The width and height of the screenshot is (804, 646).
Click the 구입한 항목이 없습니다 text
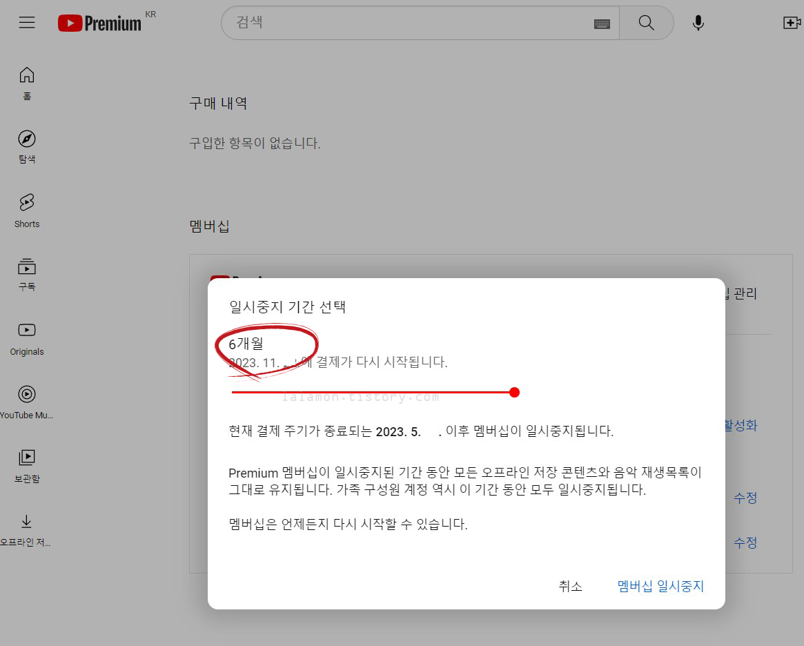click(255, 143)
